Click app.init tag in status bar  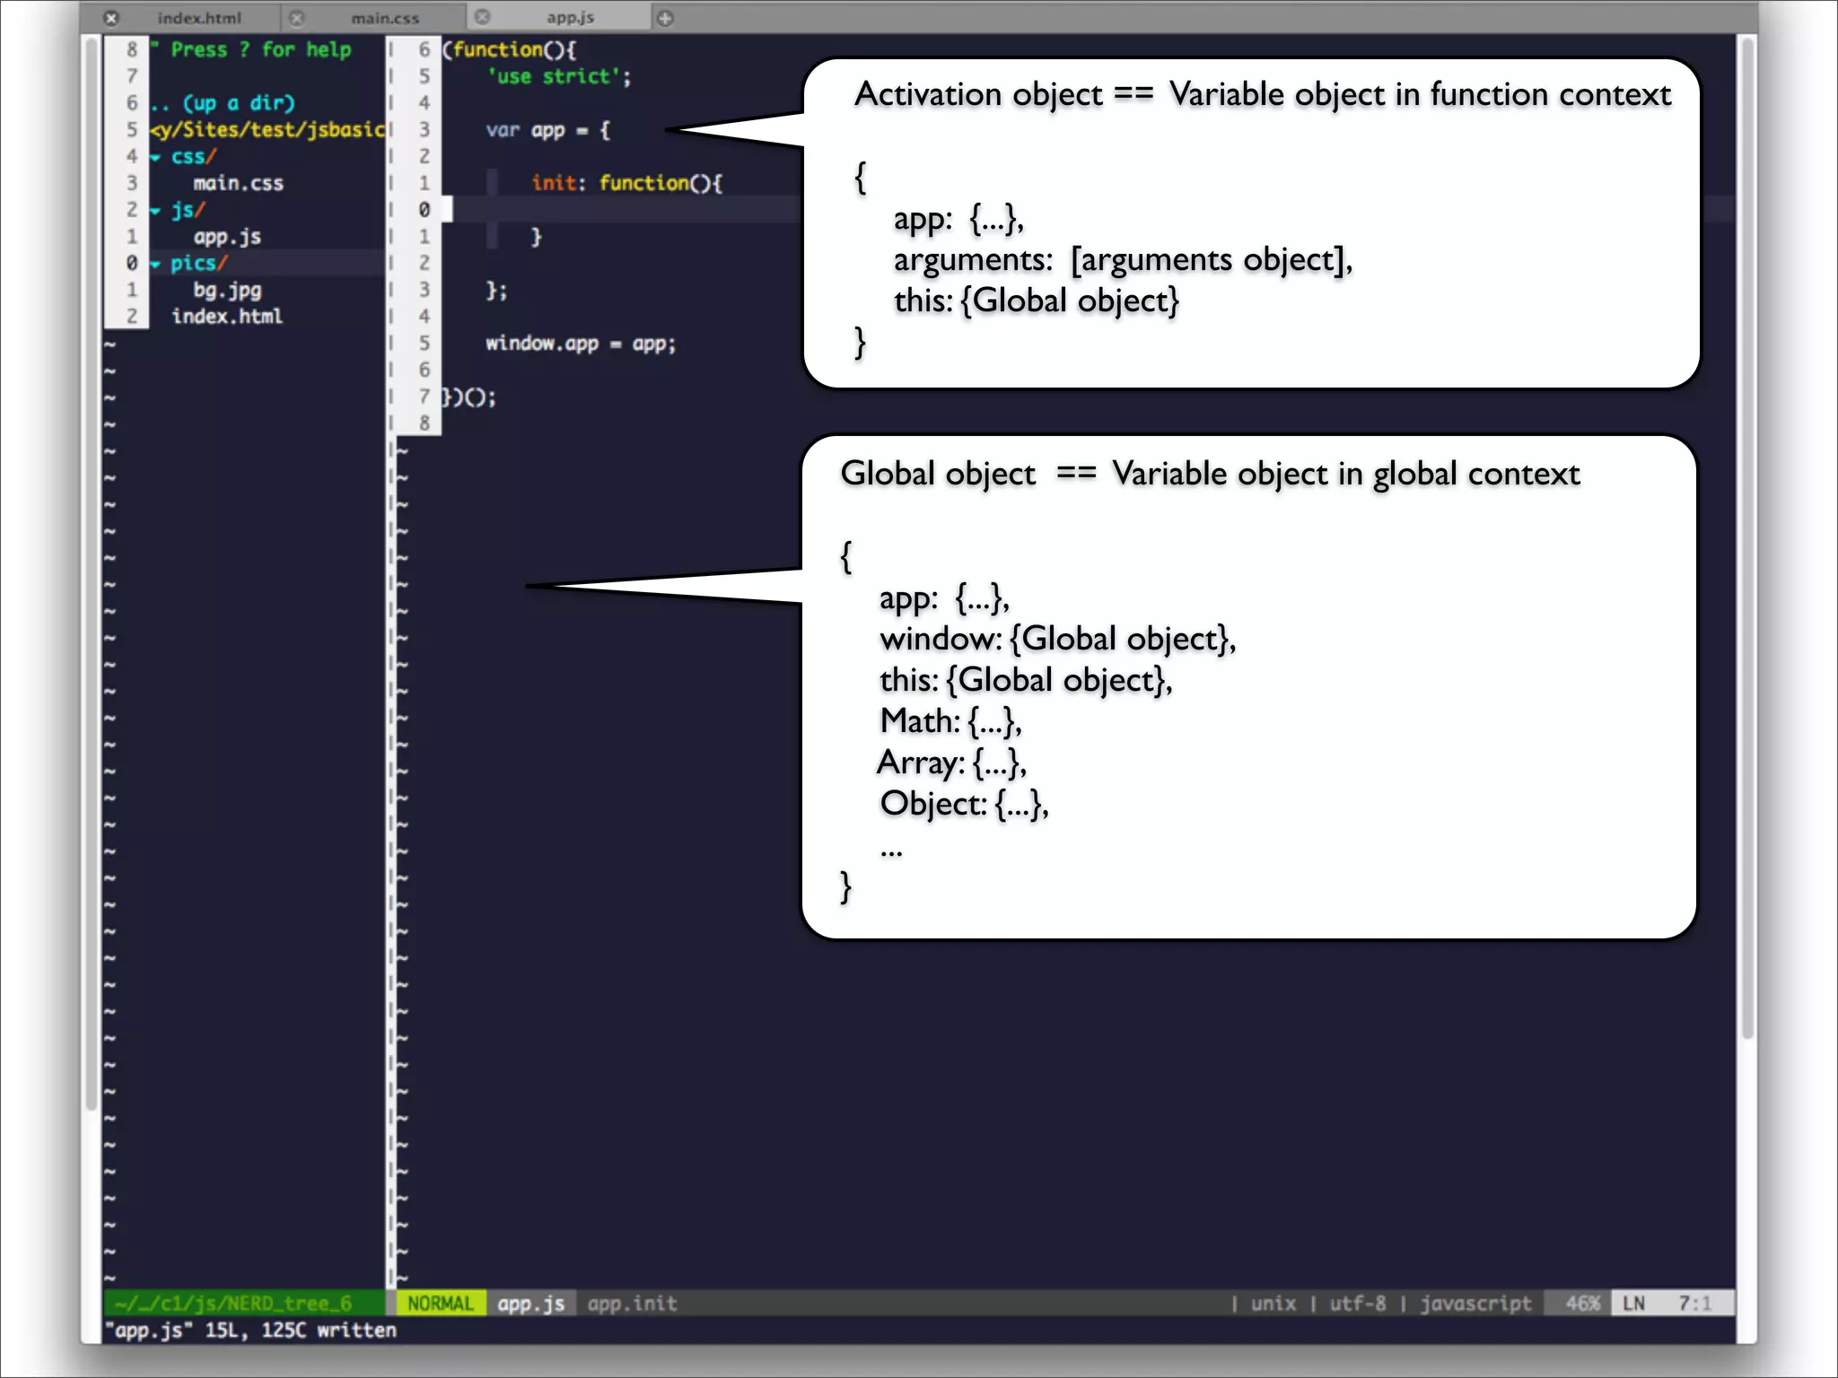632,1303
